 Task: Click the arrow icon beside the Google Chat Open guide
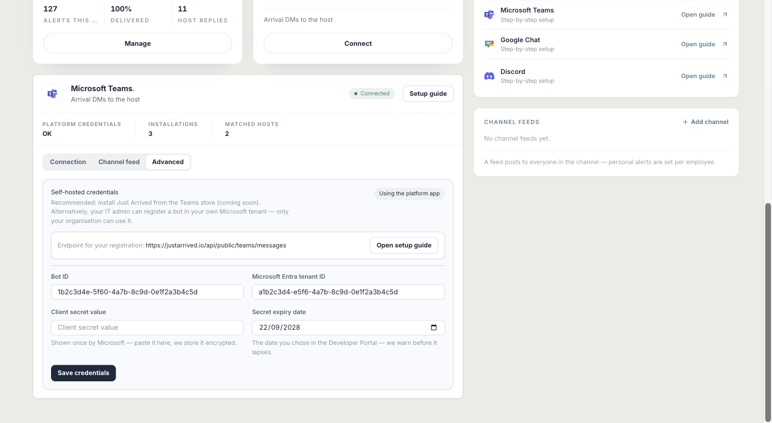(725, 44)
